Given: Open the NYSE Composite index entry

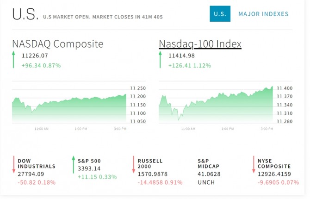Looking at the screenshot, I should tap(274, 163).
